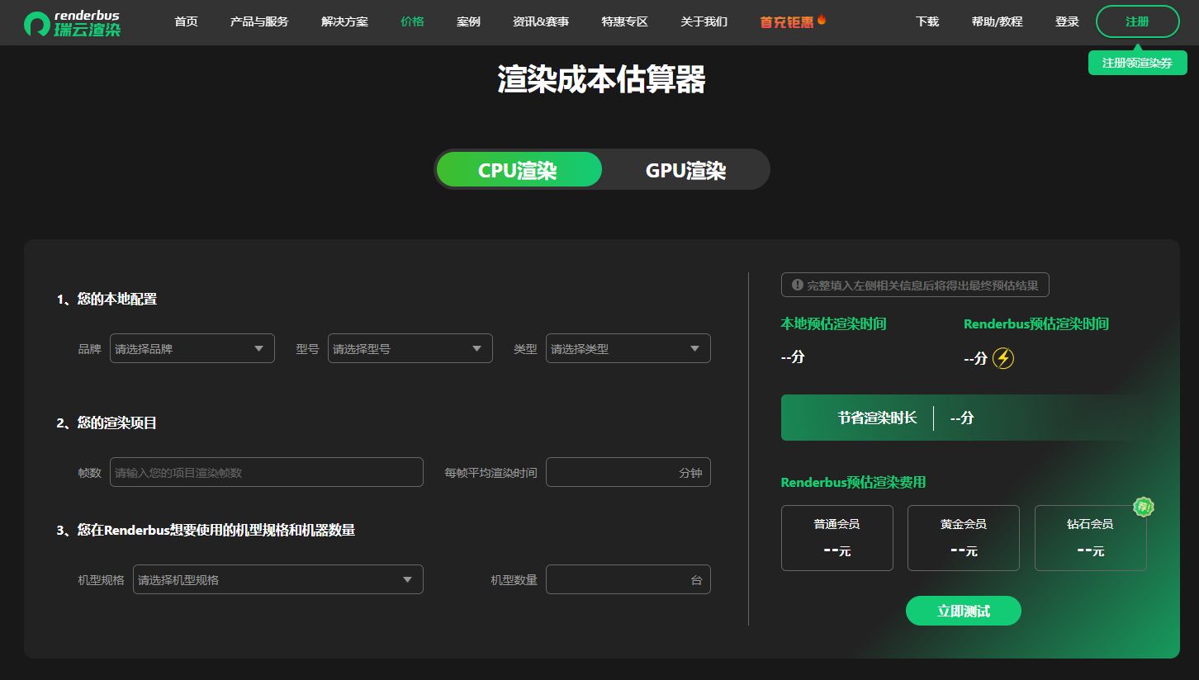
Task: Click the Renderbus 瑞云渲染 logo
Action: click(x=72, y=23)
